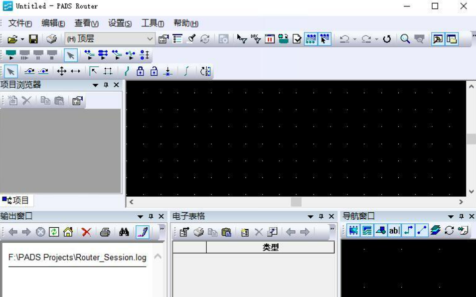Open the layer dropdown showing (H) 顶层

pos(110,39)
